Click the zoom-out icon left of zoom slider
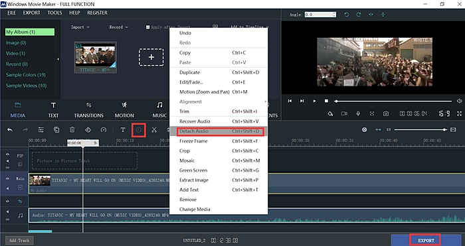Image resolution: width=465 pixels, height=246 pixels. click(389, 130)
